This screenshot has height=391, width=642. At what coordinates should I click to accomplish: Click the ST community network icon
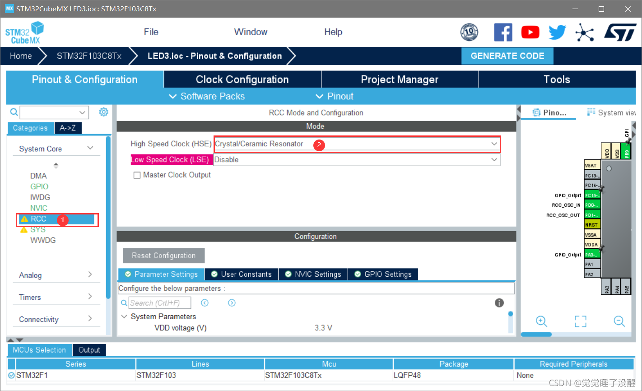[585, 33]
